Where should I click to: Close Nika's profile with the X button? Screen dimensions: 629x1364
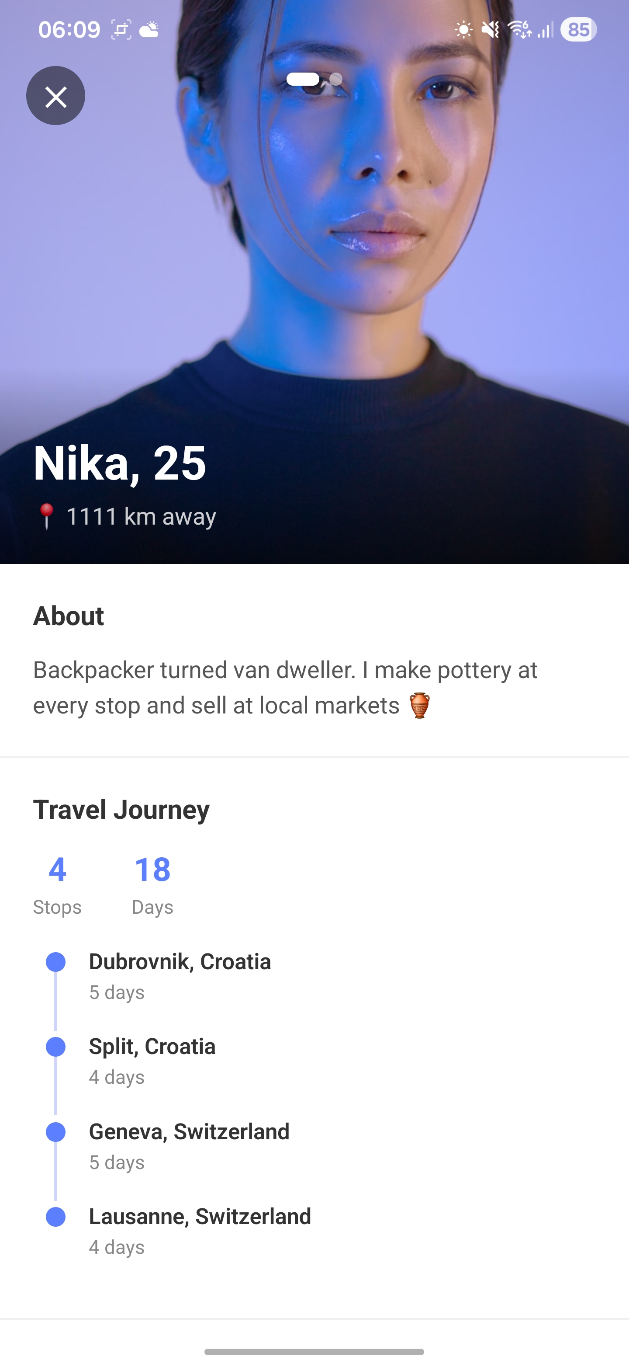(x=55, y=96)
